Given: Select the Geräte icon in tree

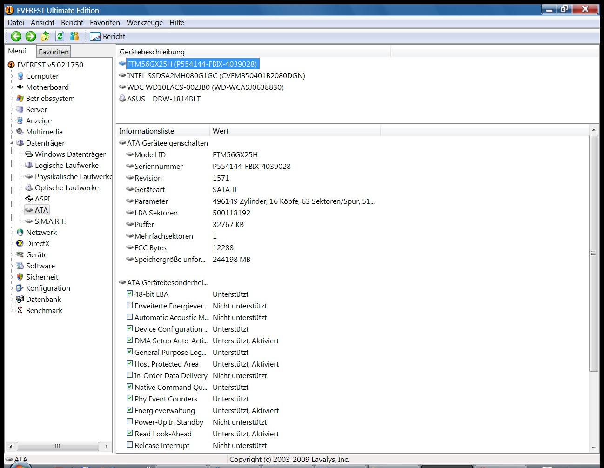Looking at the screenshot, I should pos(20,254).
